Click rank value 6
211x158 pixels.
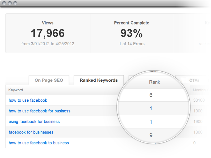tap(151, 95)
